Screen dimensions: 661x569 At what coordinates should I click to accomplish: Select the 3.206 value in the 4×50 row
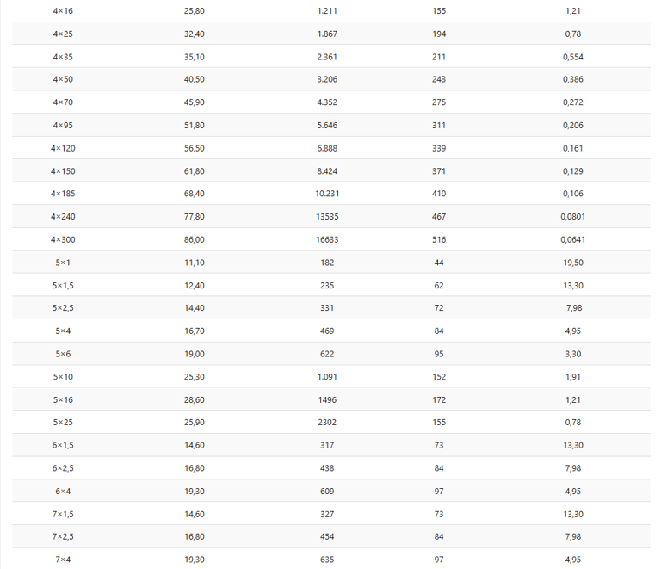(327, 79)
